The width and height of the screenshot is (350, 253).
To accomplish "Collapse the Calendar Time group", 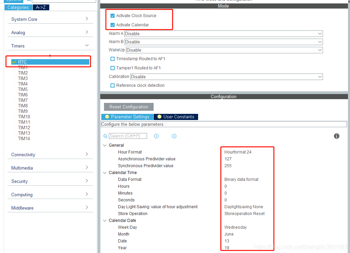I will pyautogui.click(x=105, y=173).
